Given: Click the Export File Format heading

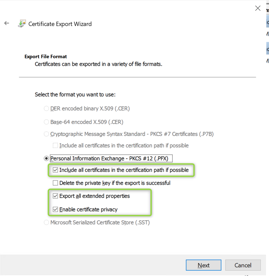Looking at the screenshot, I should coord(46,57).
